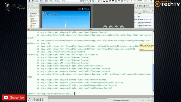181x102 pixels.
Task: Click the red Subscribe button
Action: pos(14,97)
